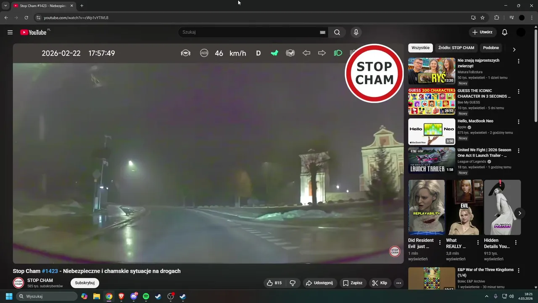538x303 pixels.
Task: Open League of Legends Launch Trailer thumbnail
Action: click(x=432, y=160)
